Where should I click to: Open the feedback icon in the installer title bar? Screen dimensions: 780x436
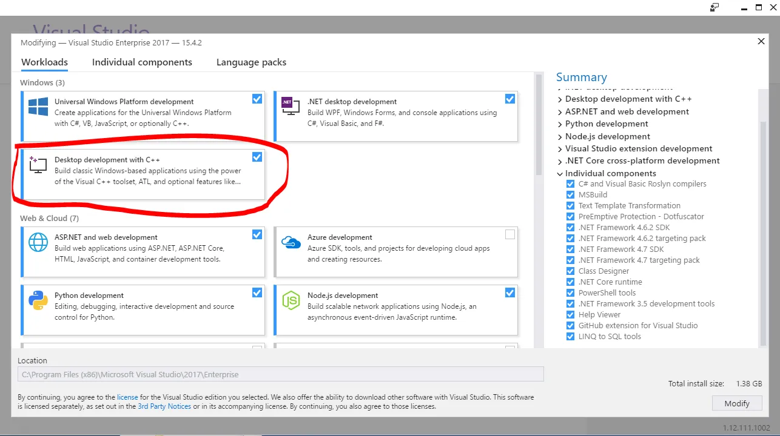(x=714, y=7)
